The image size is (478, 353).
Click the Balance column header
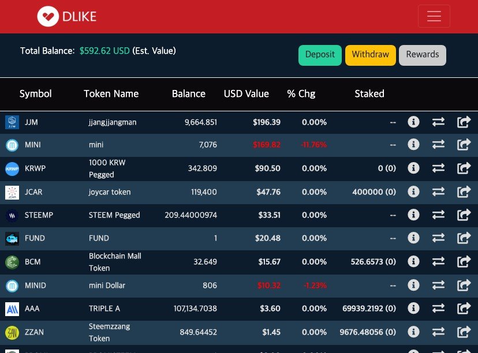pos(188,94)
